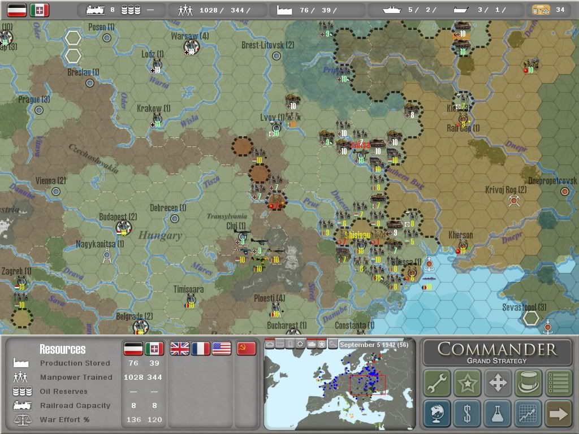Select the French flag in Resources panel
The image size is (579, 434).
201,348
